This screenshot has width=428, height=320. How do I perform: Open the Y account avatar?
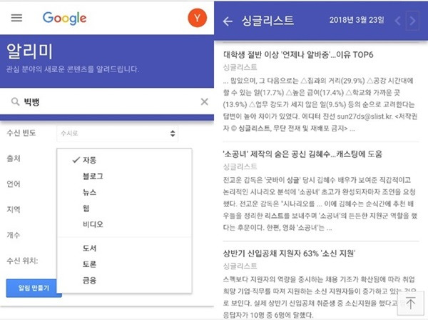197,18
